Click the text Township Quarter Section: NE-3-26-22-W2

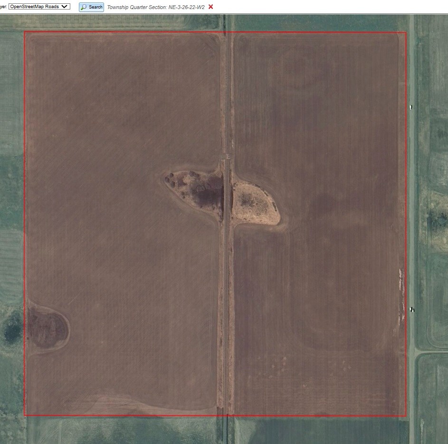(156, 7)
